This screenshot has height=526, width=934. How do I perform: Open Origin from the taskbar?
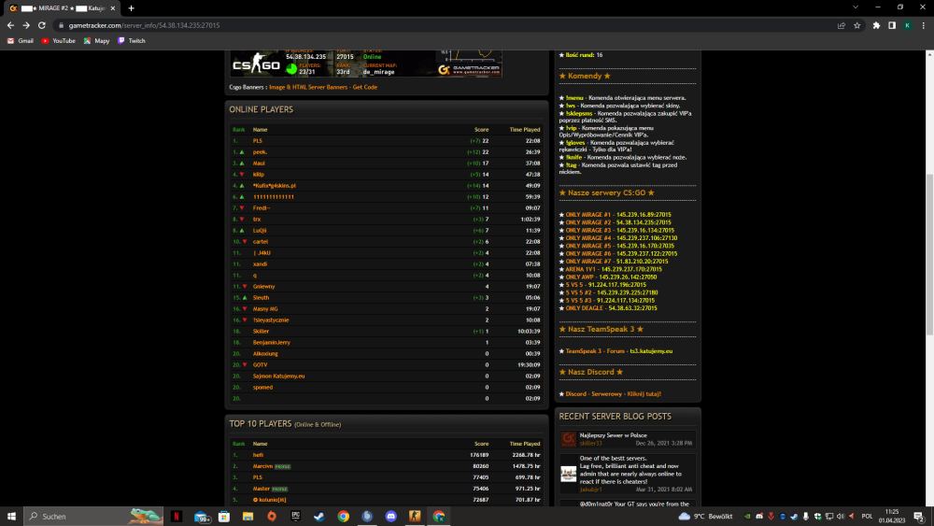pyautogui.click(x=272, y=517)
